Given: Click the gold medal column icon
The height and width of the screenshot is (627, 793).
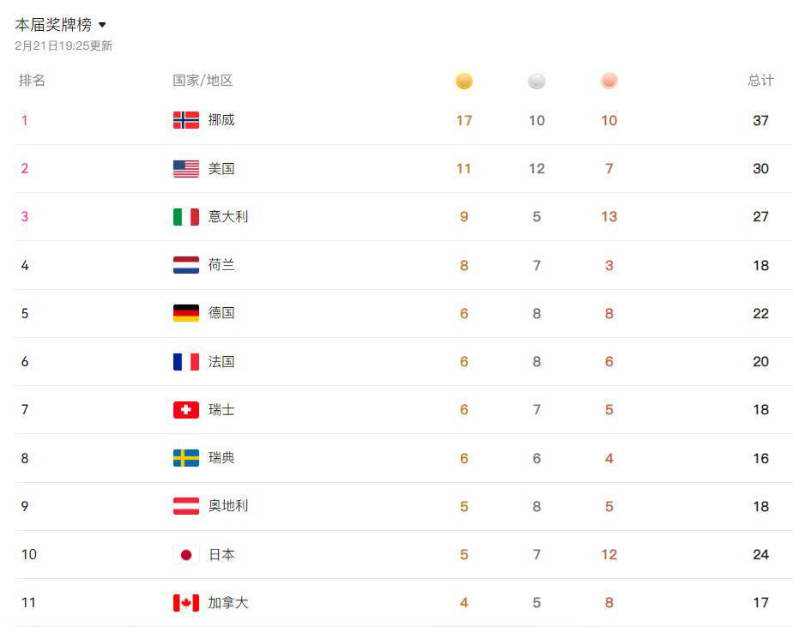Looking at the screenshot, I should [463, 81].
